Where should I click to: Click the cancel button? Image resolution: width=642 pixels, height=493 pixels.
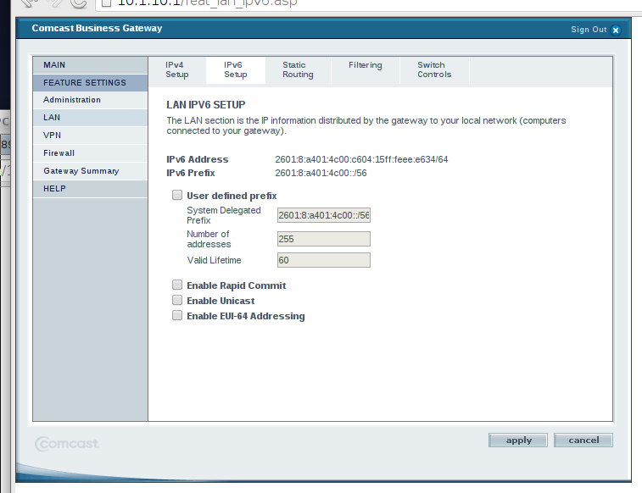(x=583, y=440)
